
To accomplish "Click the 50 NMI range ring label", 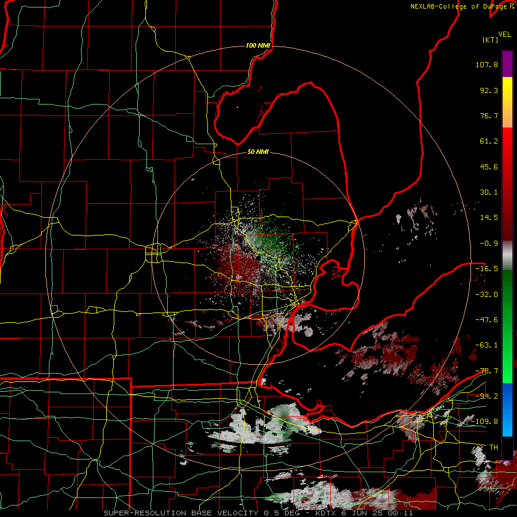I will (258, 152).
